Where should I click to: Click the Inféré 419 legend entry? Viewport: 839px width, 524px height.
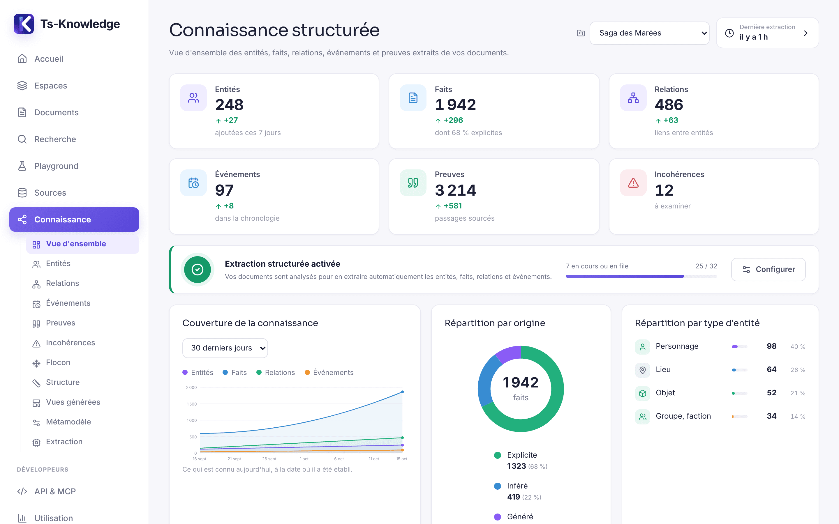coord(518,491)
